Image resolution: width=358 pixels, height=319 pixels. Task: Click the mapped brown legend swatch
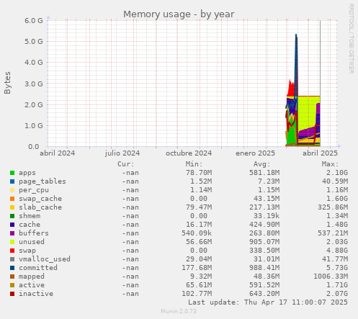point(12,277)
